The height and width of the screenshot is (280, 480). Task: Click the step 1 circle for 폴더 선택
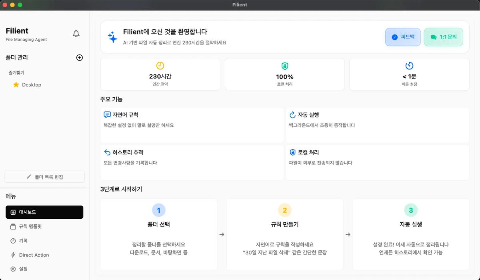[159, 210]
